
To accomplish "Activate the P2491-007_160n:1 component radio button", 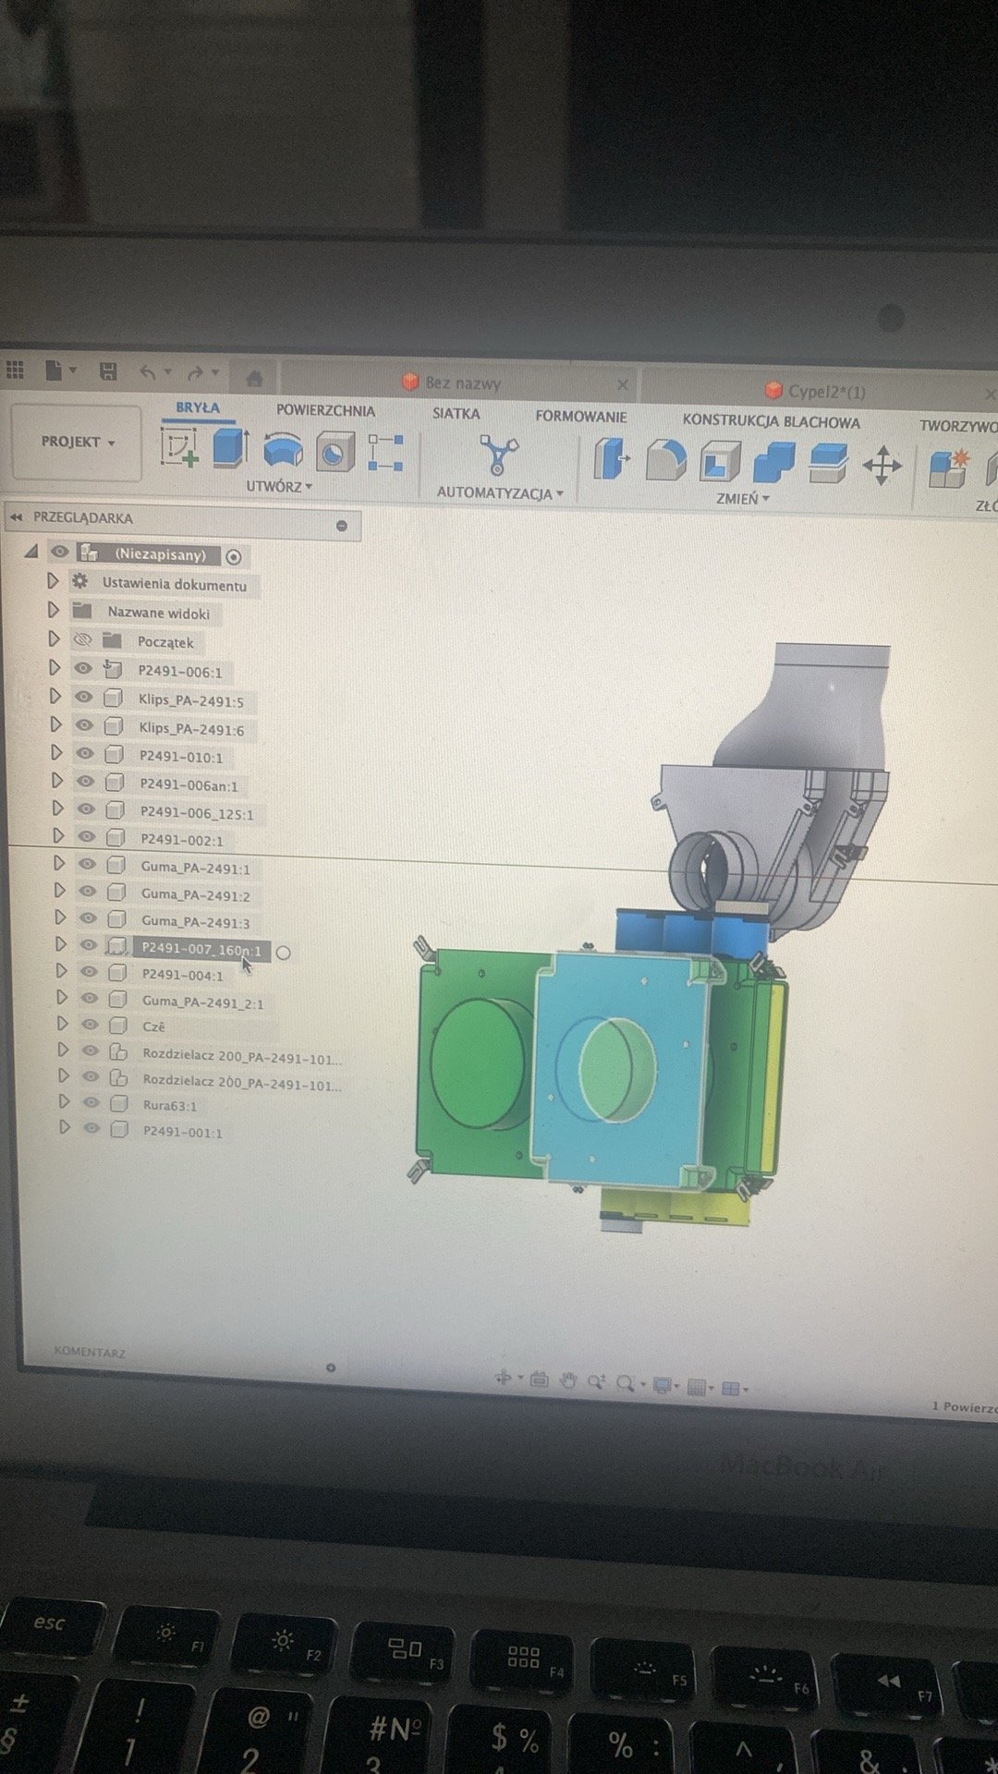I will (284, 953).
